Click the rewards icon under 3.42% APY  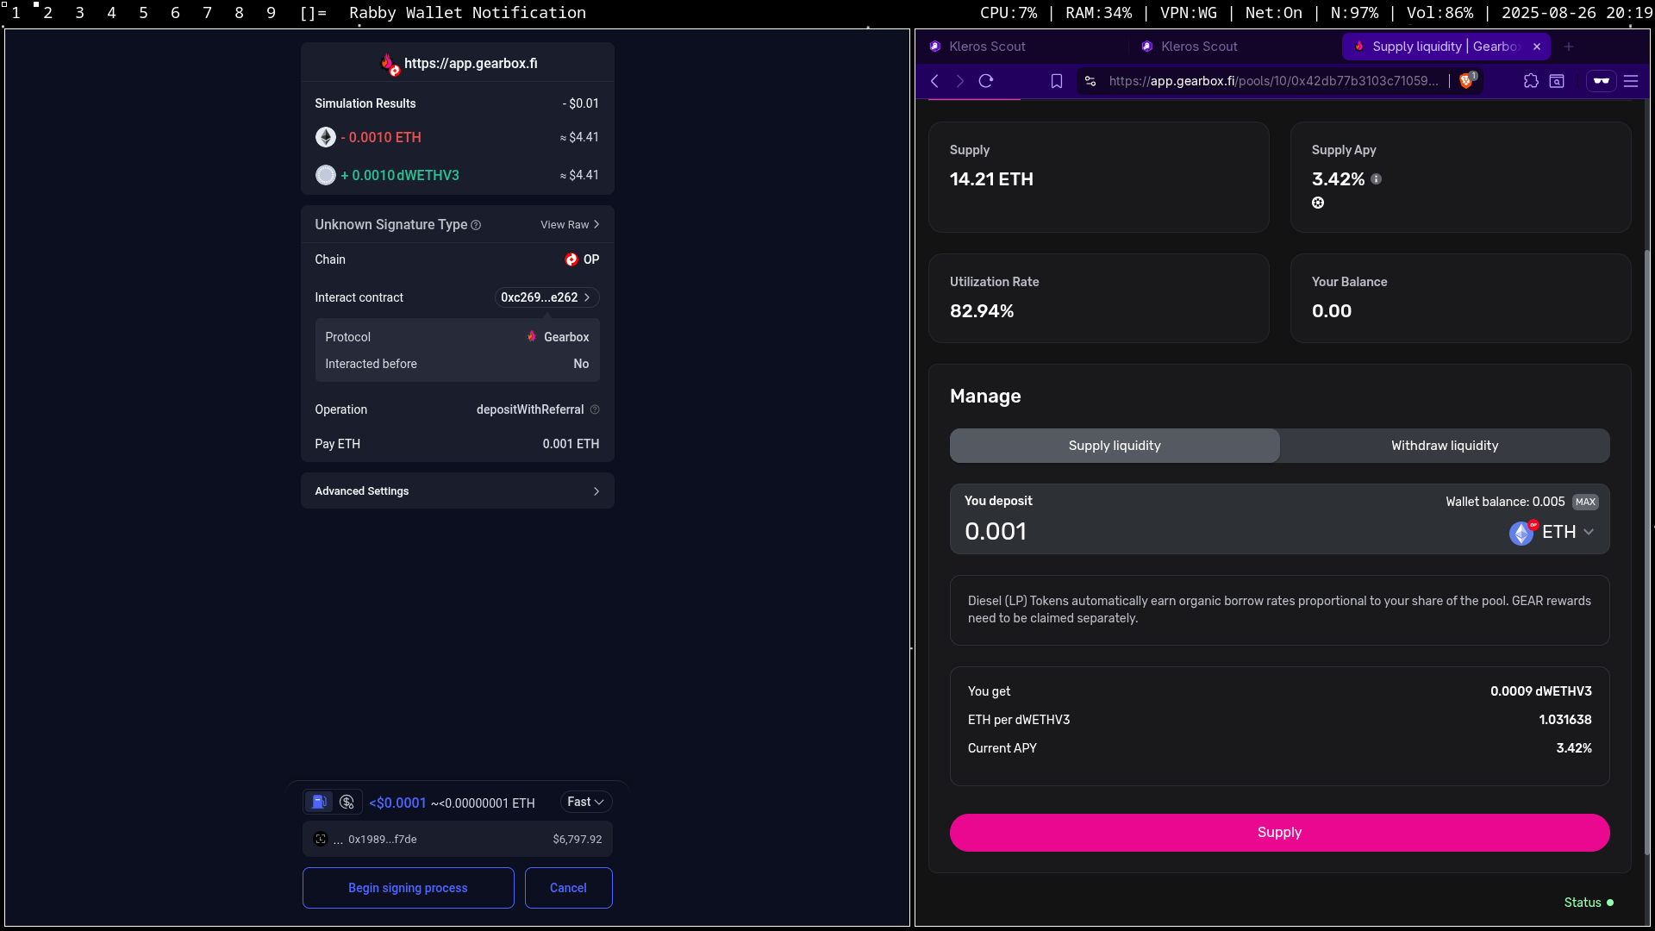click(x=1318, y=203)
